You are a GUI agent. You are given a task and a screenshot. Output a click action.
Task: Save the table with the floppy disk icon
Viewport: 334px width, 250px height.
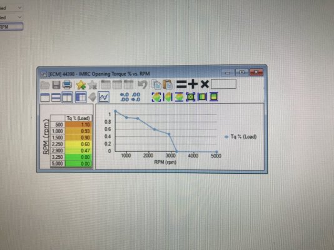click(56, 85)
